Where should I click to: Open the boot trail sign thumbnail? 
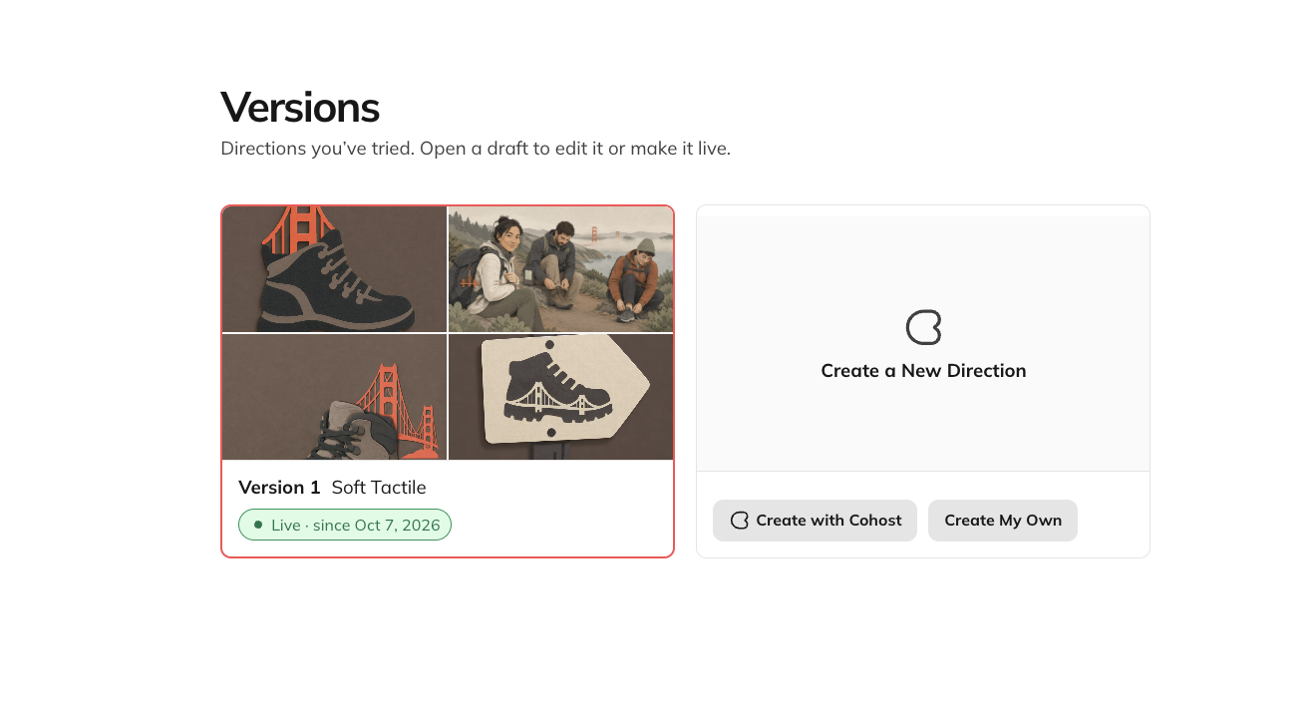click(560, 397)
